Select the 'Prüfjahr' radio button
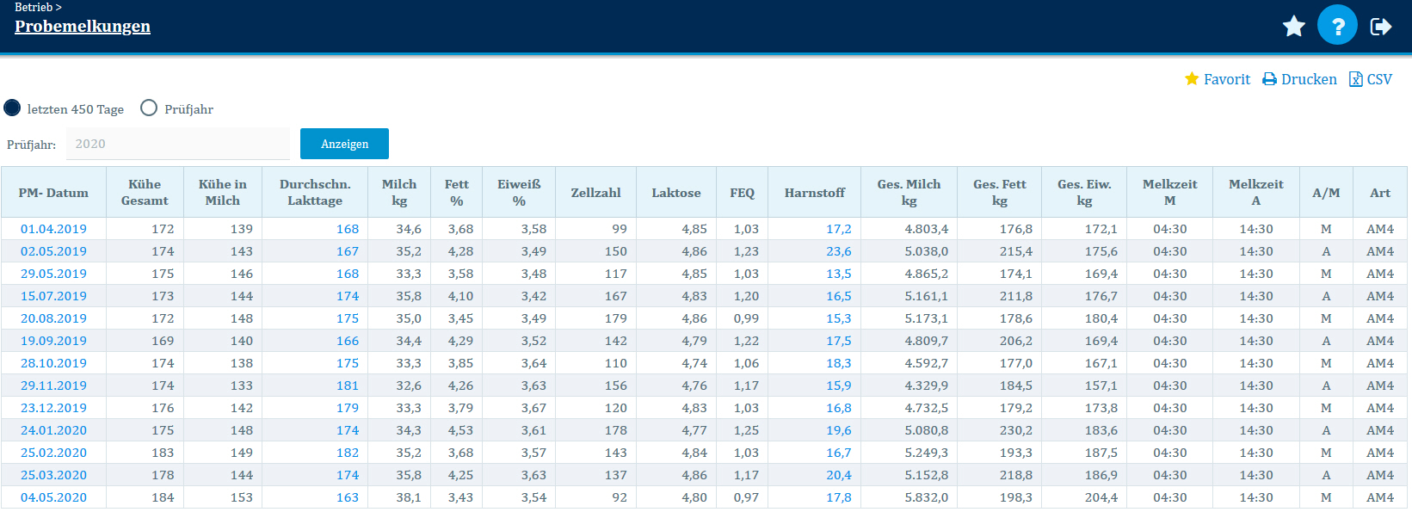Screen dimensions: 1412x512 pos(149,108)
